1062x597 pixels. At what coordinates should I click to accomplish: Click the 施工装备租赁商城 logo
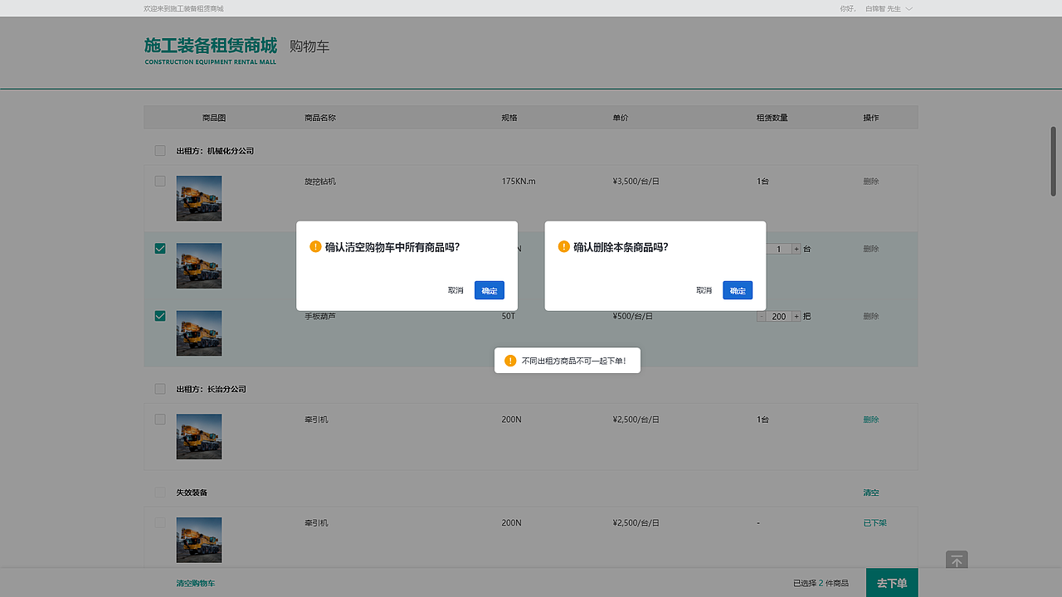pos(211,51)
